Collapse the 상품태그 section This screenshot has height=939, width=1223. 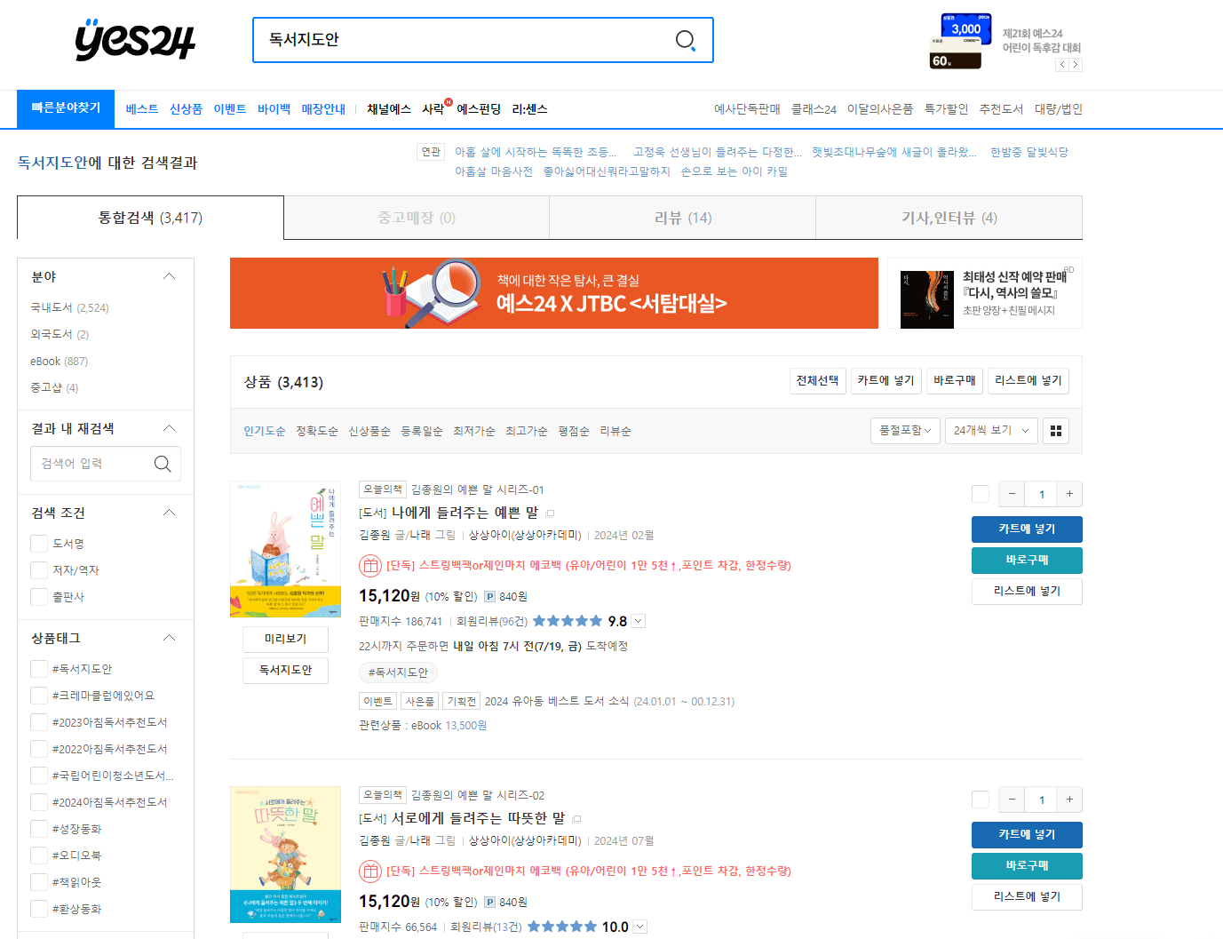170,638
